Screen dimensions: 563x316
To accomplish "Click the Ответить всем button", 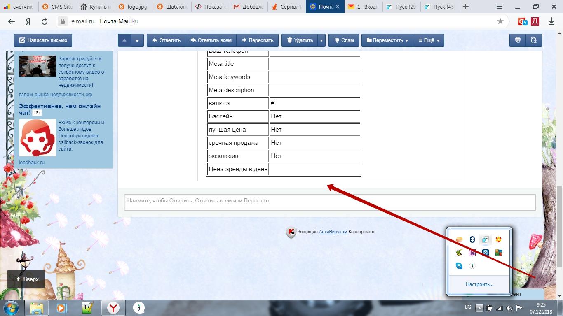I will (211, 40).
